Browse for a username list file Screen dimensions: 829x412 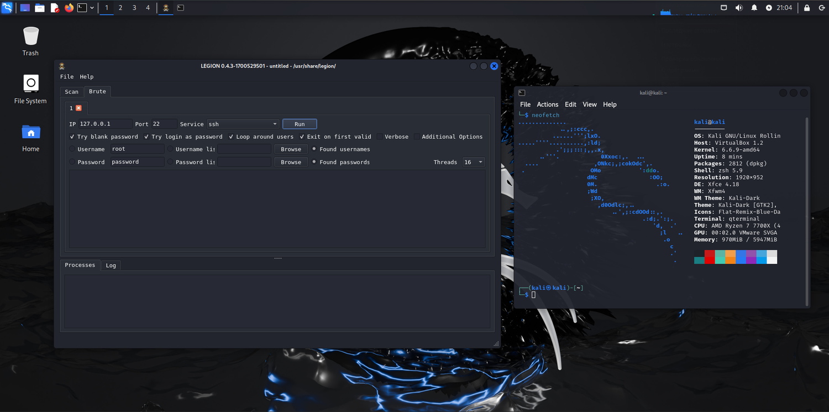(x=291, y=149)
